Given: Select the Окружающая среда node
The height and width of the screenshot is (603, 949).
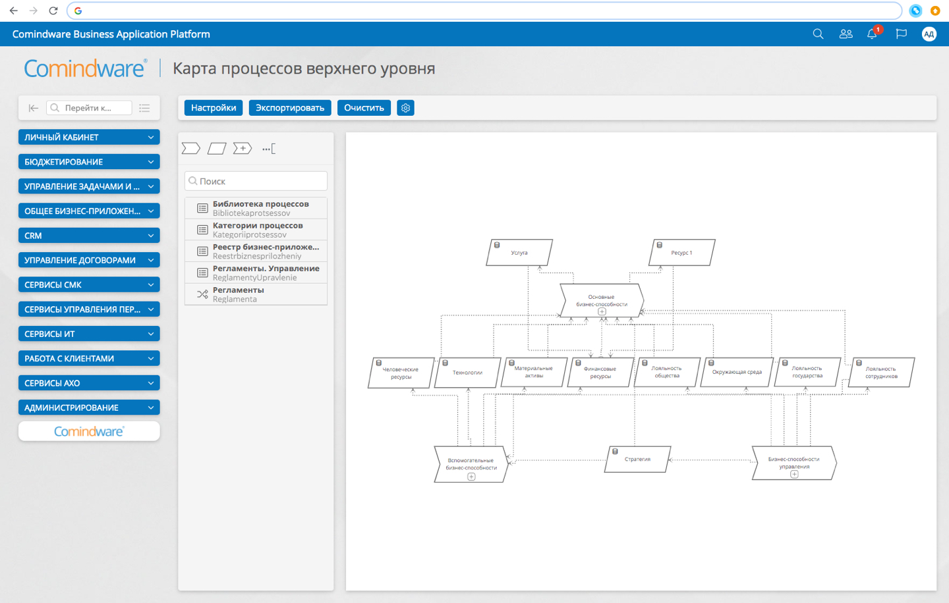Looking at the screenshot, I should pyautogui.click(x=737, y=372).
